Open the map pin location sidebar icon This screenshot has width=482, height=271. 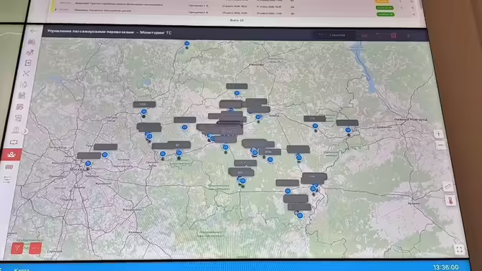[16, 130]
